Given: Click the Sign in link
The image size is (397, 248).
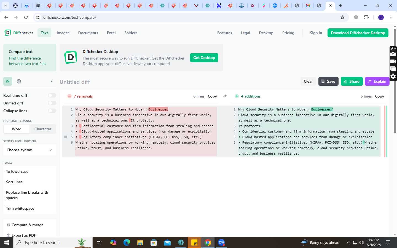Looking at the screenshot, I should 316,33.
